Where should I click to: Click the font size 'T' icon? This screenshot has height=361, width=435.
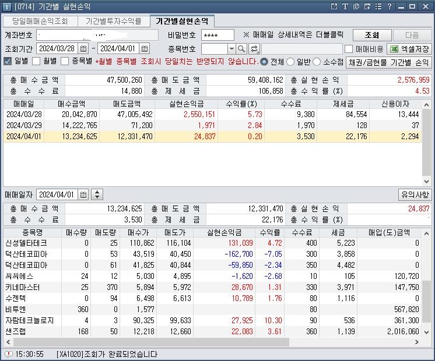coord(345,6)
